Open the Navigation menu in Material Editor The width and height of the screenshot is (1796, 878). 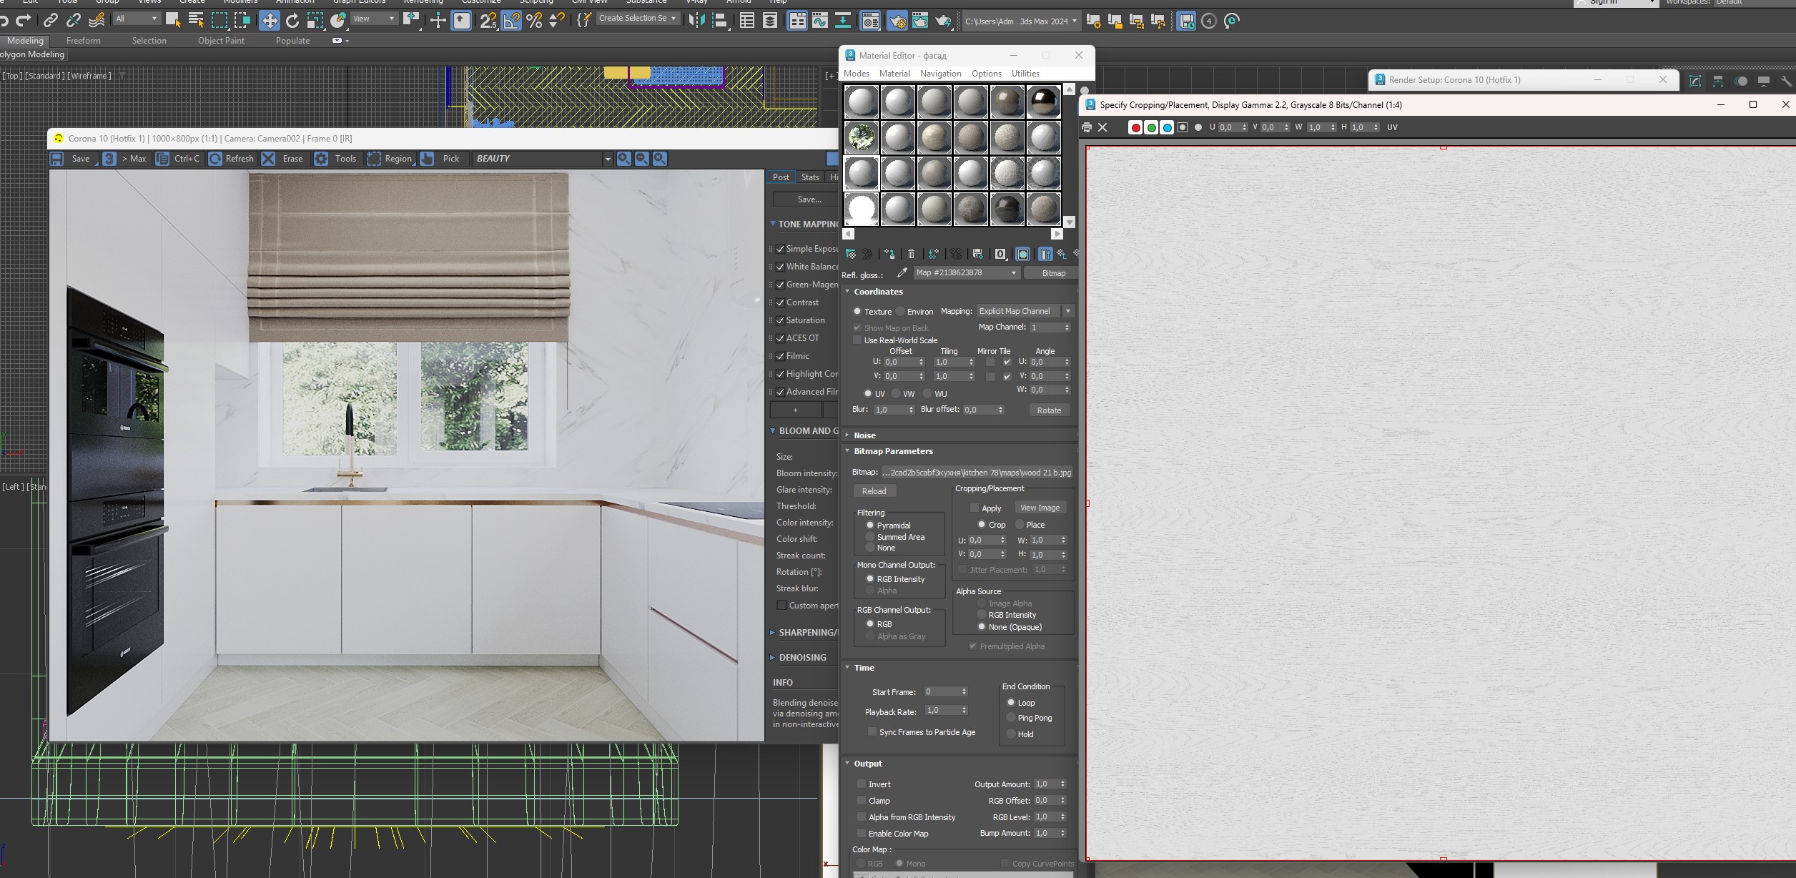[x=940, y=74]
